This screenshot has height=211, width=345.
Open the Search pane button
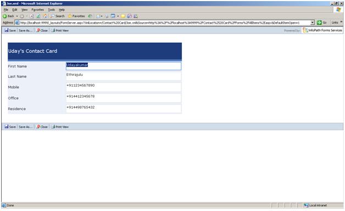tap(58, 16)
